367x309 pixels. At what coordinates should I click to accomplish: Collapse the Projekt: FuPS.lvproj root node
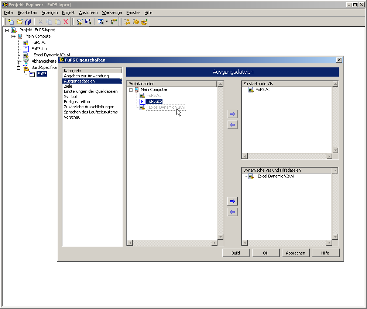(x=7, y=30)
